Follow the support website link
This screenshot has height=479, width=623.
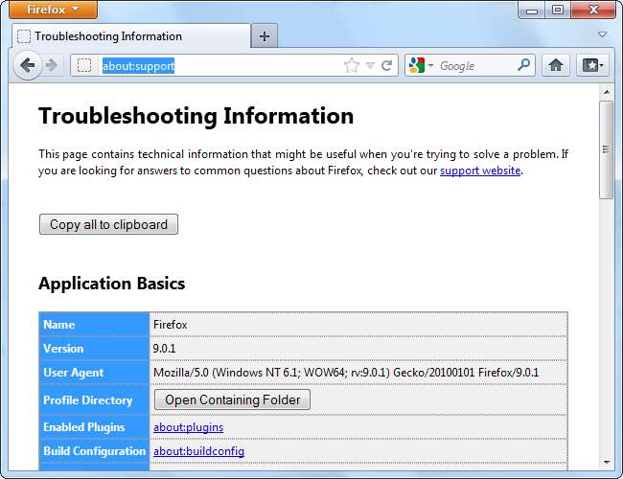[480, 170]
